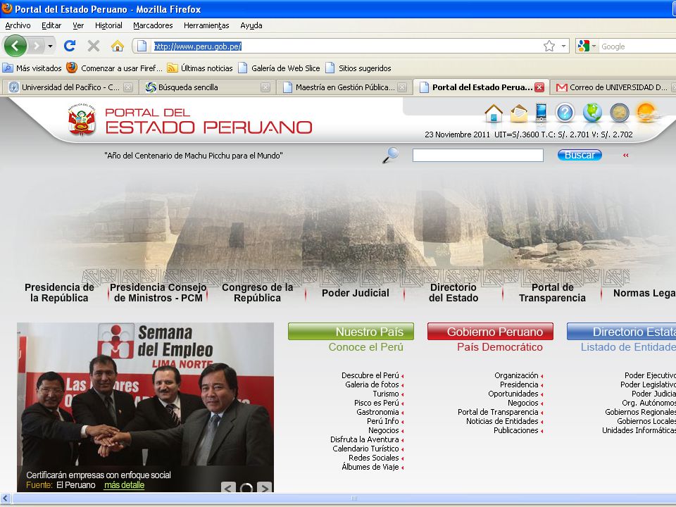Open Presidencia Consejo de Ministros - PCM link
The width and height of the screenshot is (676, 507).
click(x=158, y=293)
